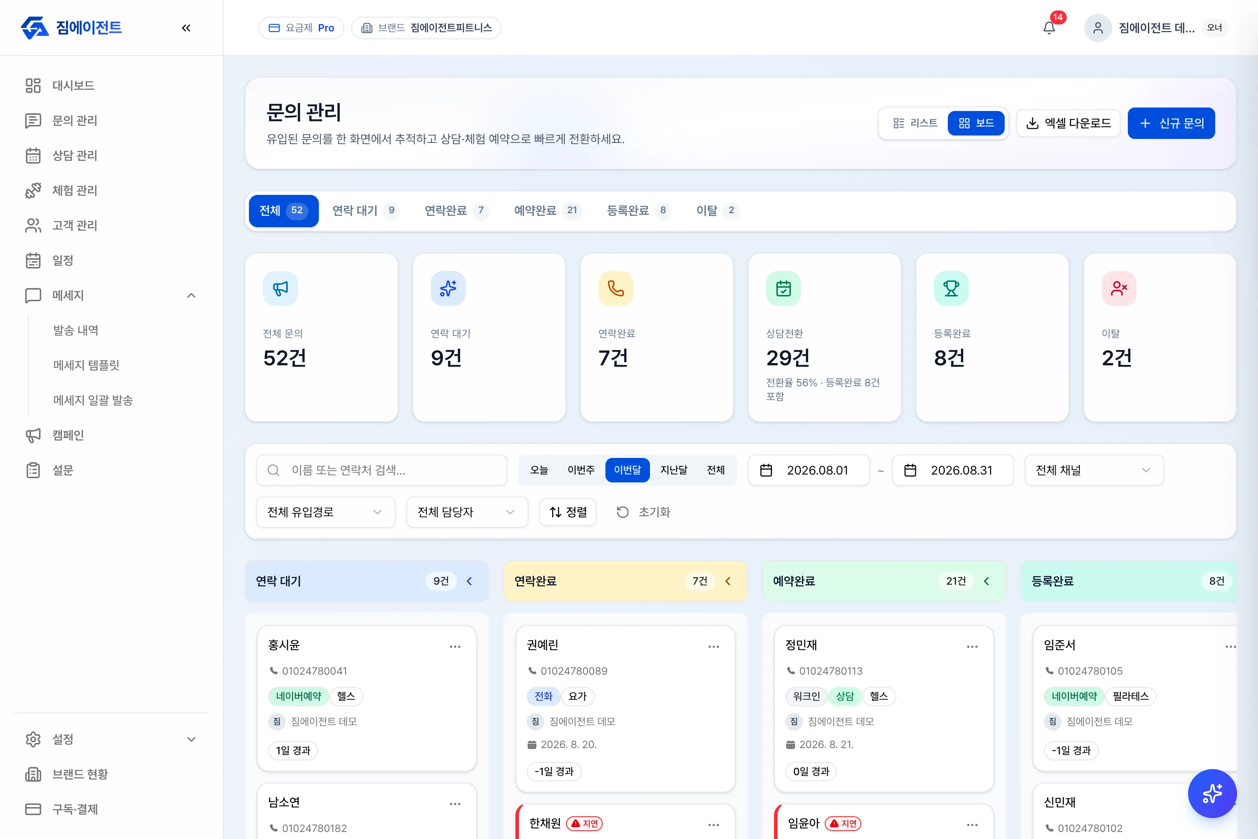The width and height of the screenshot is (1258, 839).
Task: Open the more menu on 권예린 card
Action: (x=713, y=646)
